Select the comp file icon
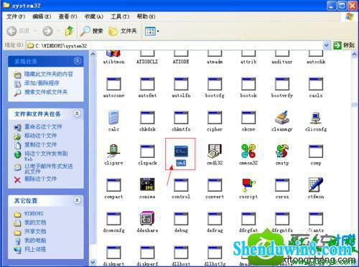The image size is (359, 267). tap(316, 151)
